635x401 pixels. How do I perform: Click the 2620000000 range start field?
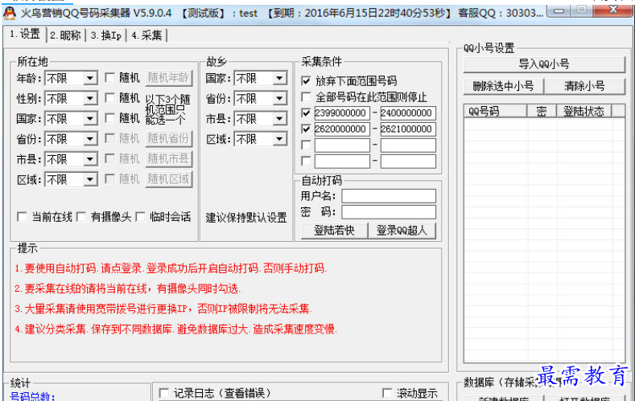point(342,129)
